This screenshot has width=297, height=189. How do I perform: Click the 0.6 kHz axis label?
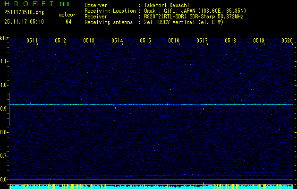(4, 180)
